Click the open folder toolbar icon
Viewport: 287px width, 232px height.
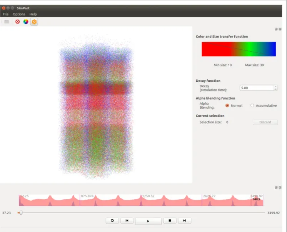[x=7, y=22]
